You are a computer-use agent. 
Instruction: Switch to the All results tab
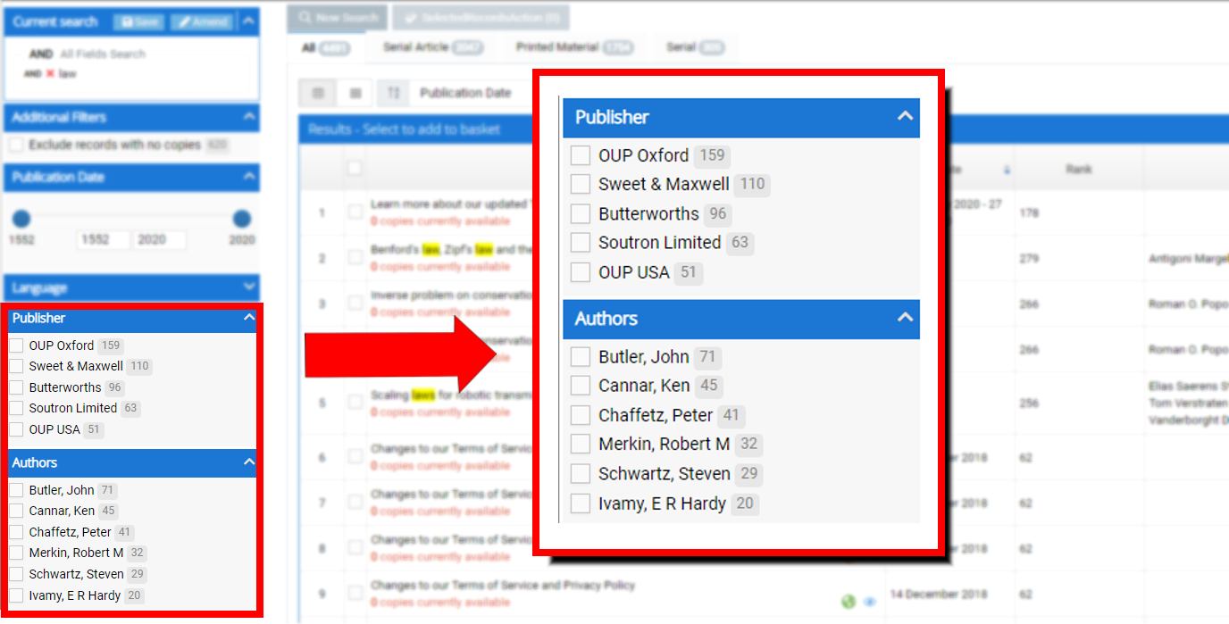coord(325,48)
